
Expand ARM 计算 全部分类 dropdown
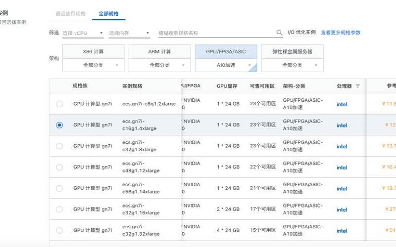click(159, 65)
